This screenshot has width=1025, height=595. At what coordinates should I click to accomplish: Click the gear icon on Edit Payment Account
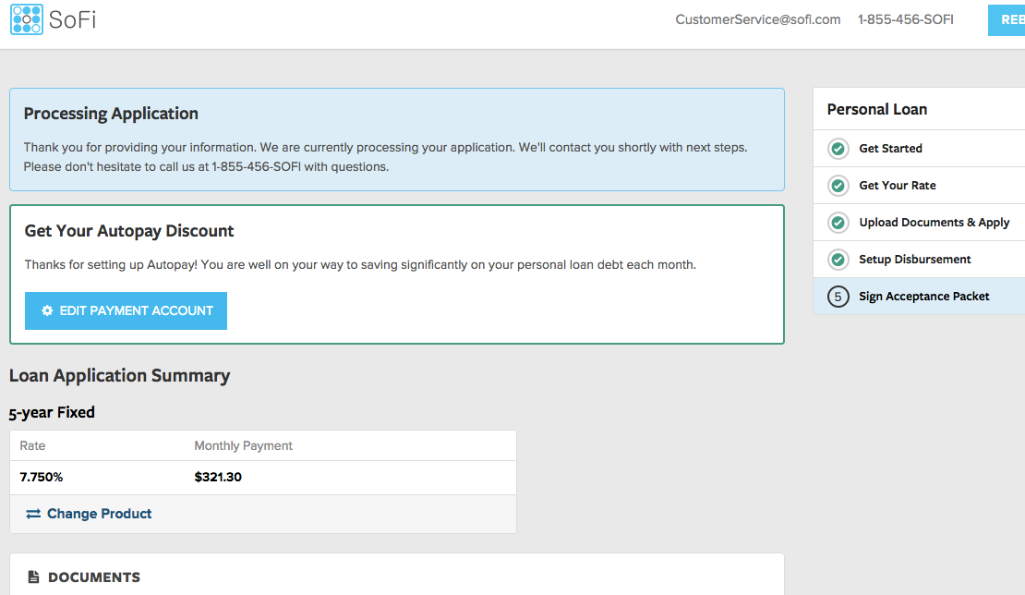pyautogui.click(x=47, y=310)
